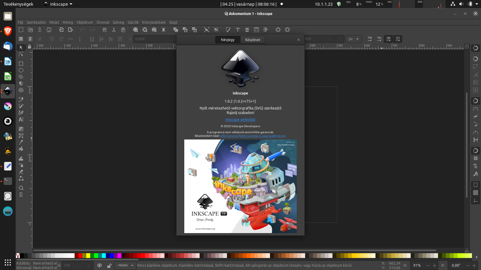Open the XML editor toolbar icon
481x270 pixels.
(256, 30)
